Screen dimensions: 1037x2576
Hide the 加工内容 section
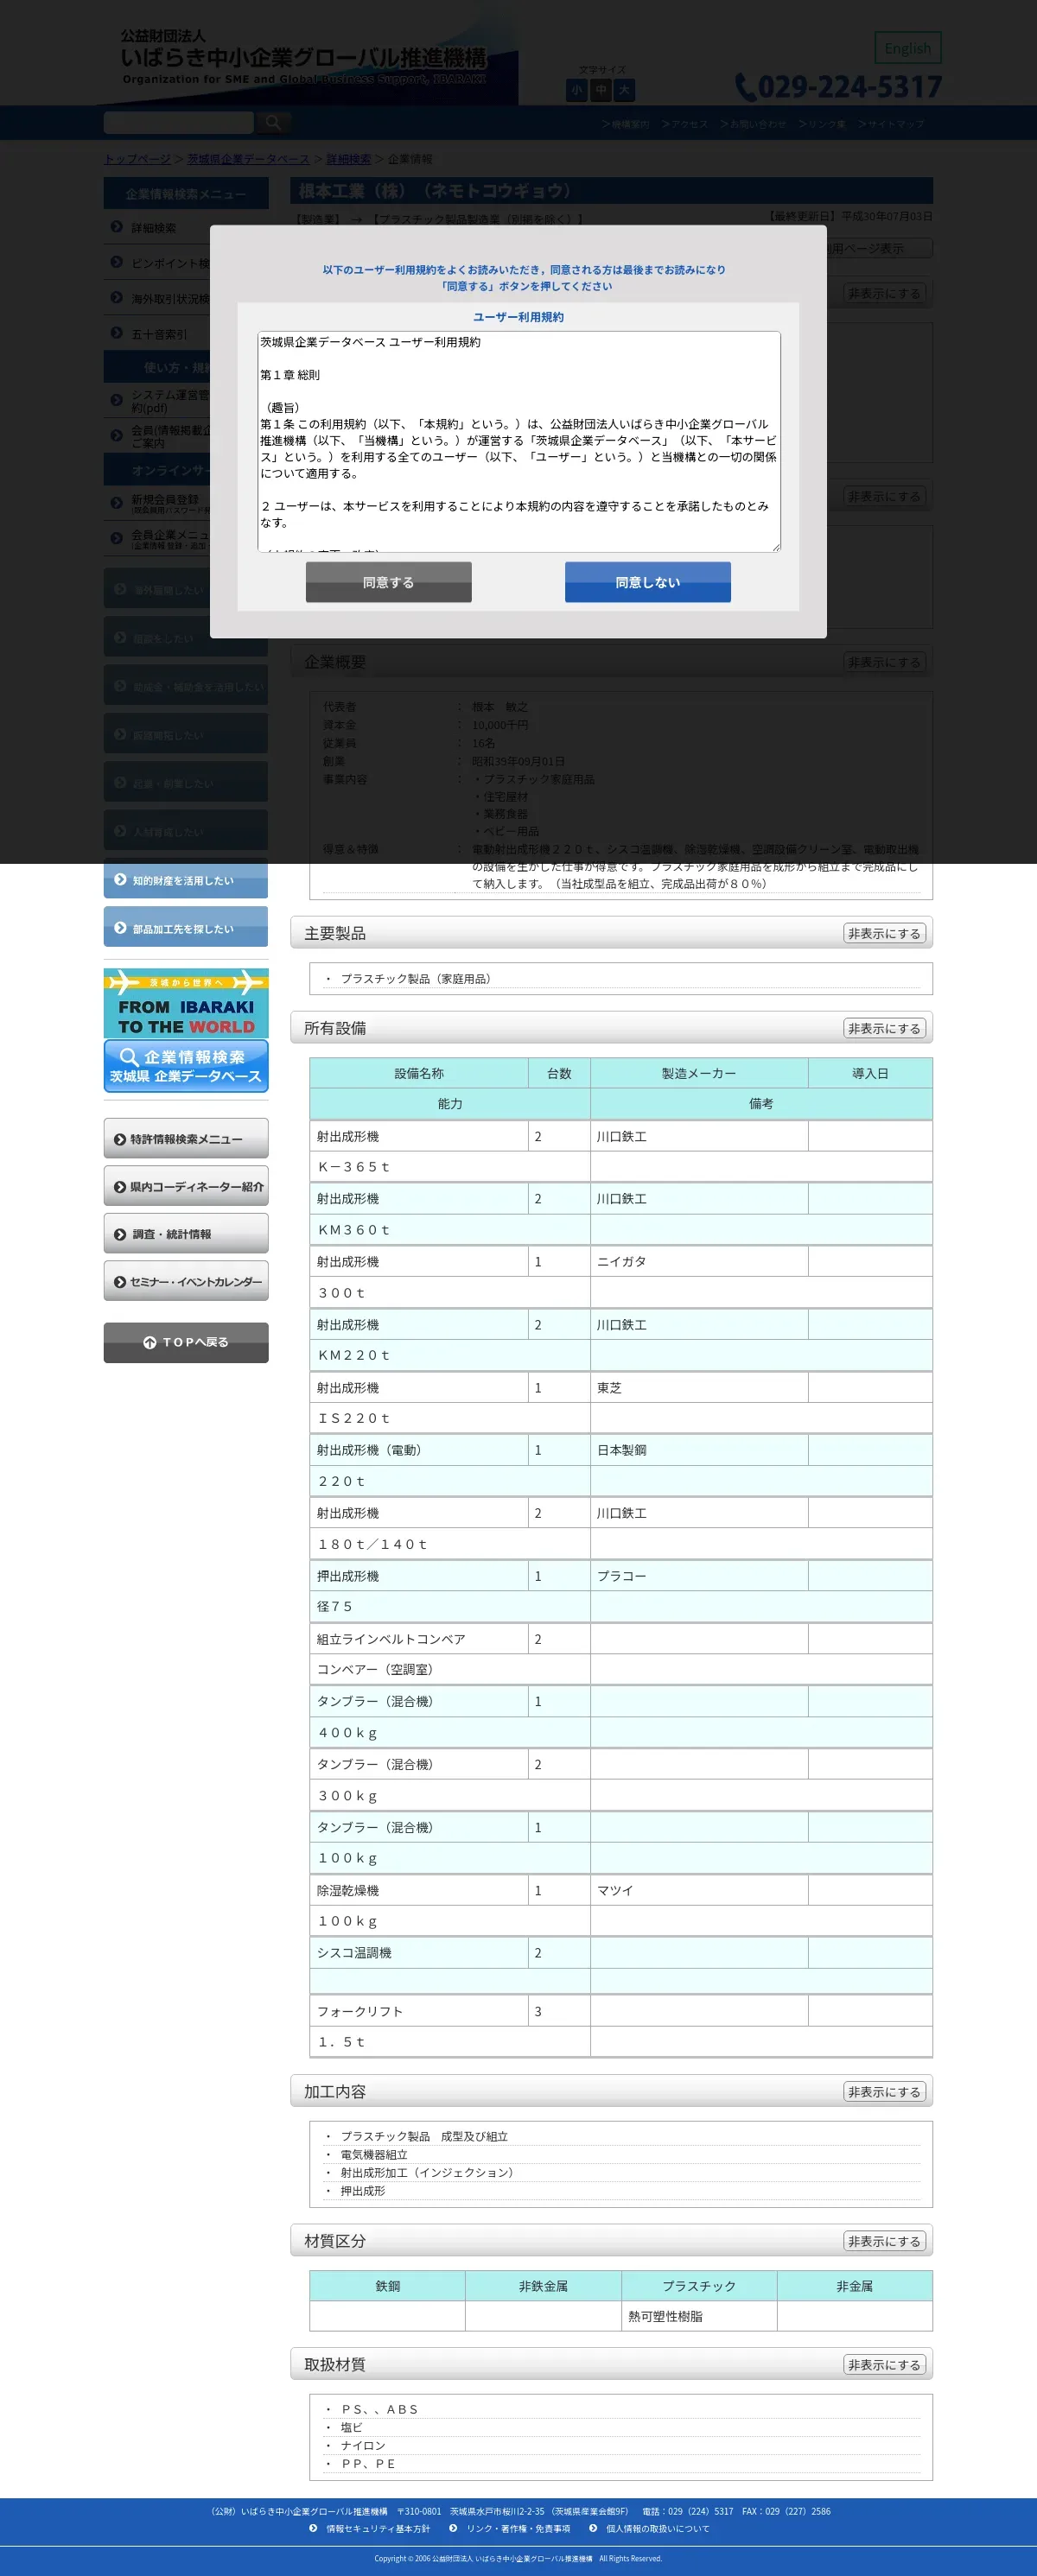click(884, 2092)
